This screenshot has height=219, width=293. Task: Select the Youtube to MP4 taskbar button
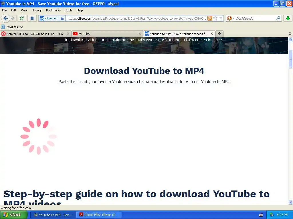pyautogui.click(x=53, y=215)
